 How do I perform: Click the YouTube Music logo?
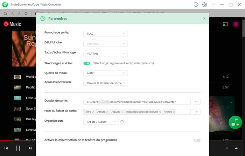click(x=12, y=24)
